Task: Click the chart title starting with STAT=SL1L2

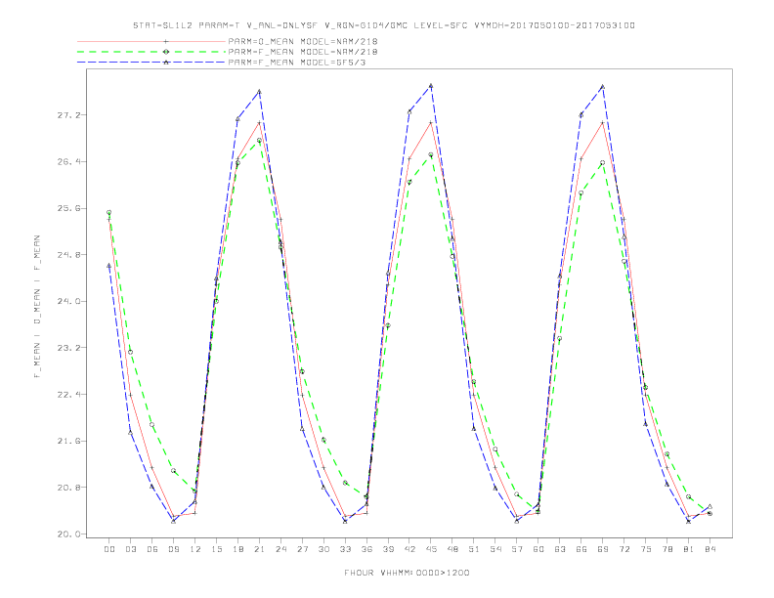Action: click(x=384, y=25)
